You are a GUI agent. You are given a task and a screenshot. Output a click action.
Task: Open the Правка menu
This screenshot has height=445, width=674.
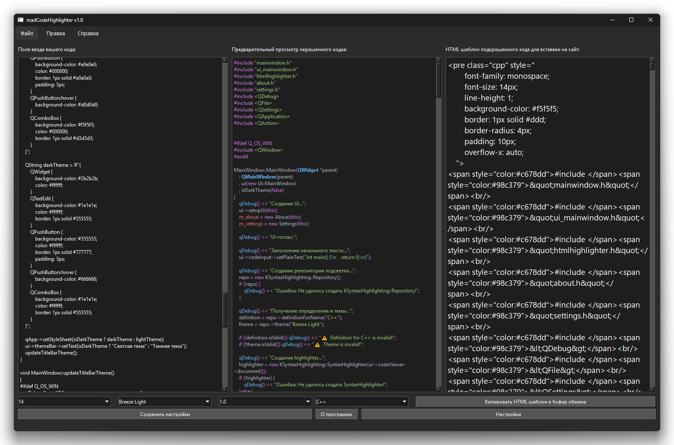[x=56, y=34]
